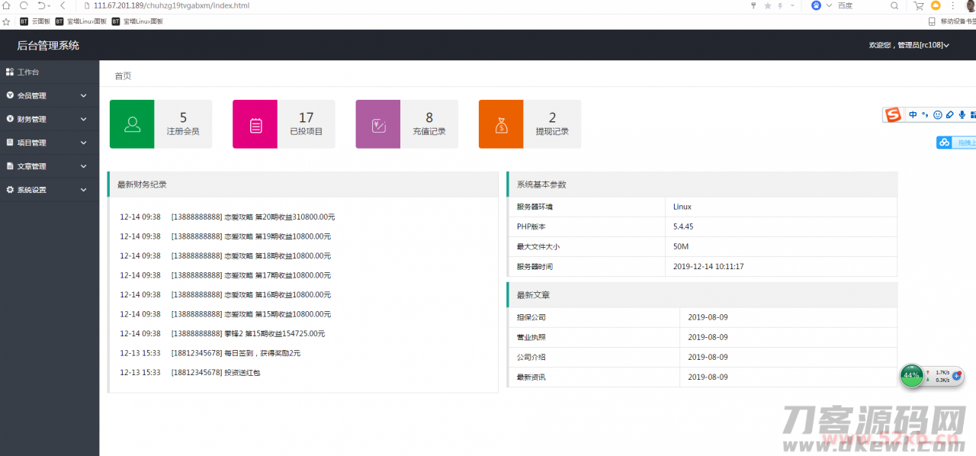Toggle Sogou punctuation mode button
Screen dimensions: 976x456
[x=925, y=115]
